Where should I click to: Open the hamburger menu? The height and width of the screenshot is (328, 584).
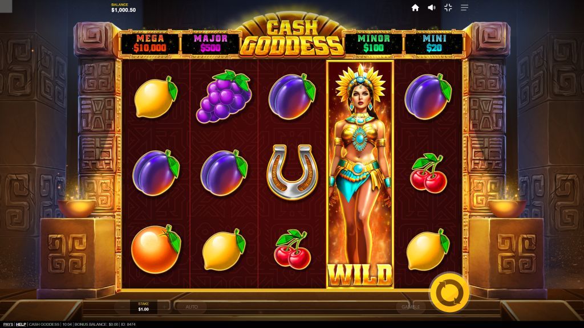pos(464,8)
